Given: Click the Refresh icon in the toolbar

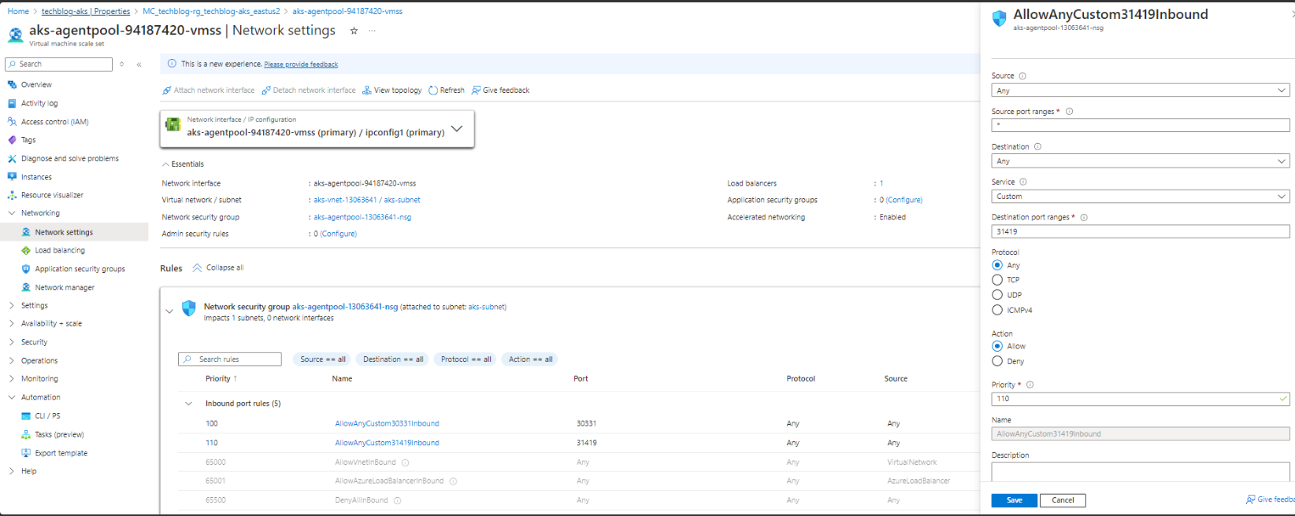Looking at the screenshot, I should [433, 90].
